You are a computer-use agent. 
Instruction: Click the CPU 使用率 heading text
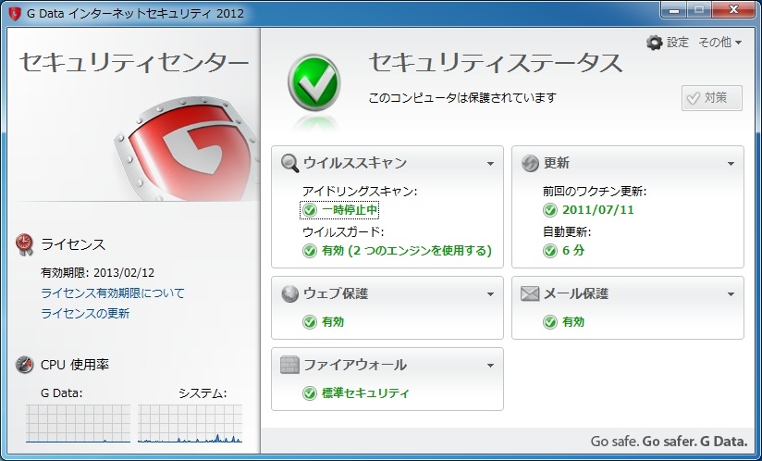point(75,364)
